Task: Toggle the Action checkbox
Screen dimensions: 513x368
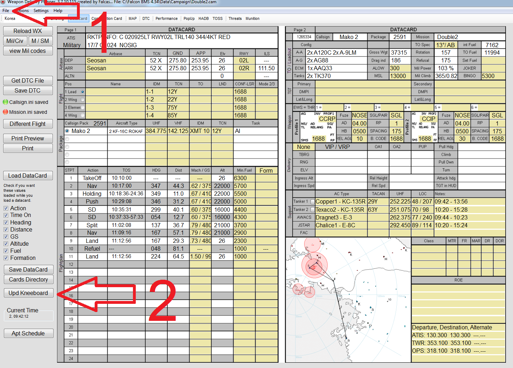Action: coord(6,208)
